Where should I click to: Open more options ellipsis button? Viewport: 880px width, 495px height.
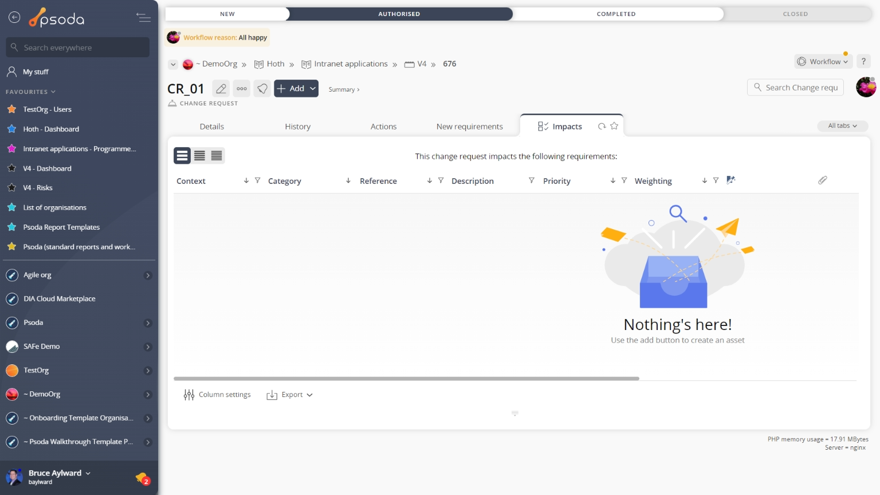[242, 88]
